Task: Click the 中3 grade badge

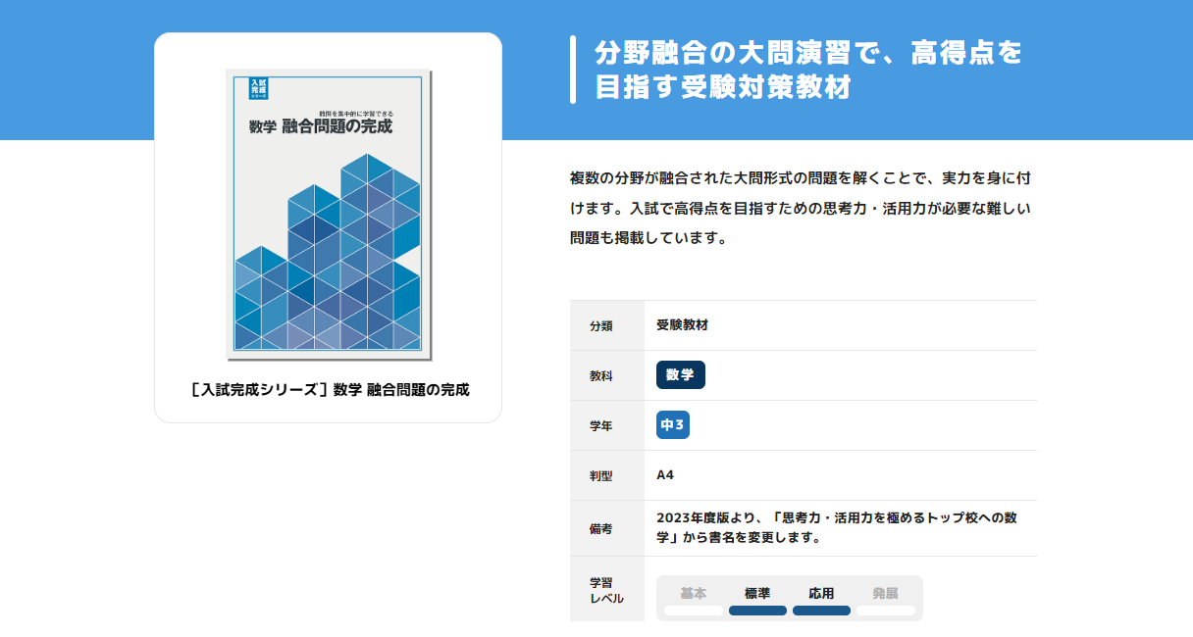Action: tap(672, 424)
